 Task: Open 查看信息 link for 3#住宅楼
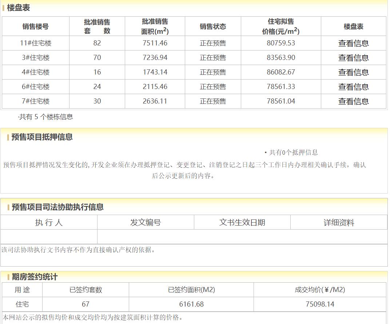(x=354, y=58)
